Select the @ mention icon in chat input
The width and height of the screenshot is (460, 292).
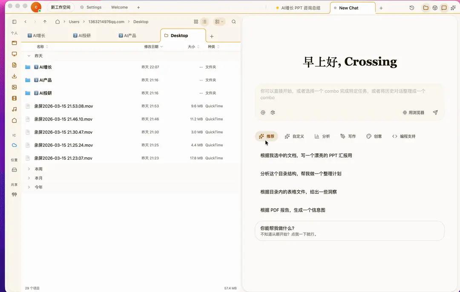point(263,112)
